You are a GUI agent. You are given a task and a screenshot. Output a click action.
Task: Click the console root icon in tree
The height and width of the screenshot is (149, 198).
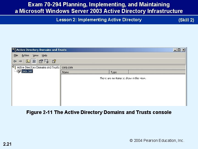point(14,67)
